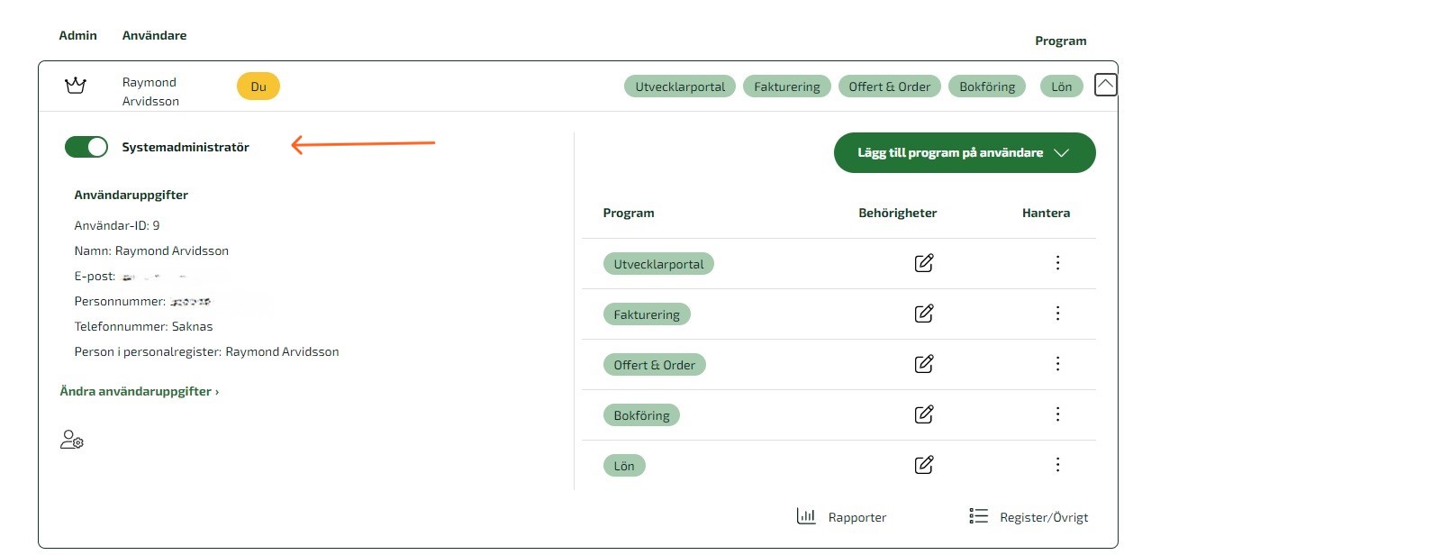The width and height of the screenshot is (1441, 555).
Task: Open manage menu for Lön
Action: click(1057, 465)
